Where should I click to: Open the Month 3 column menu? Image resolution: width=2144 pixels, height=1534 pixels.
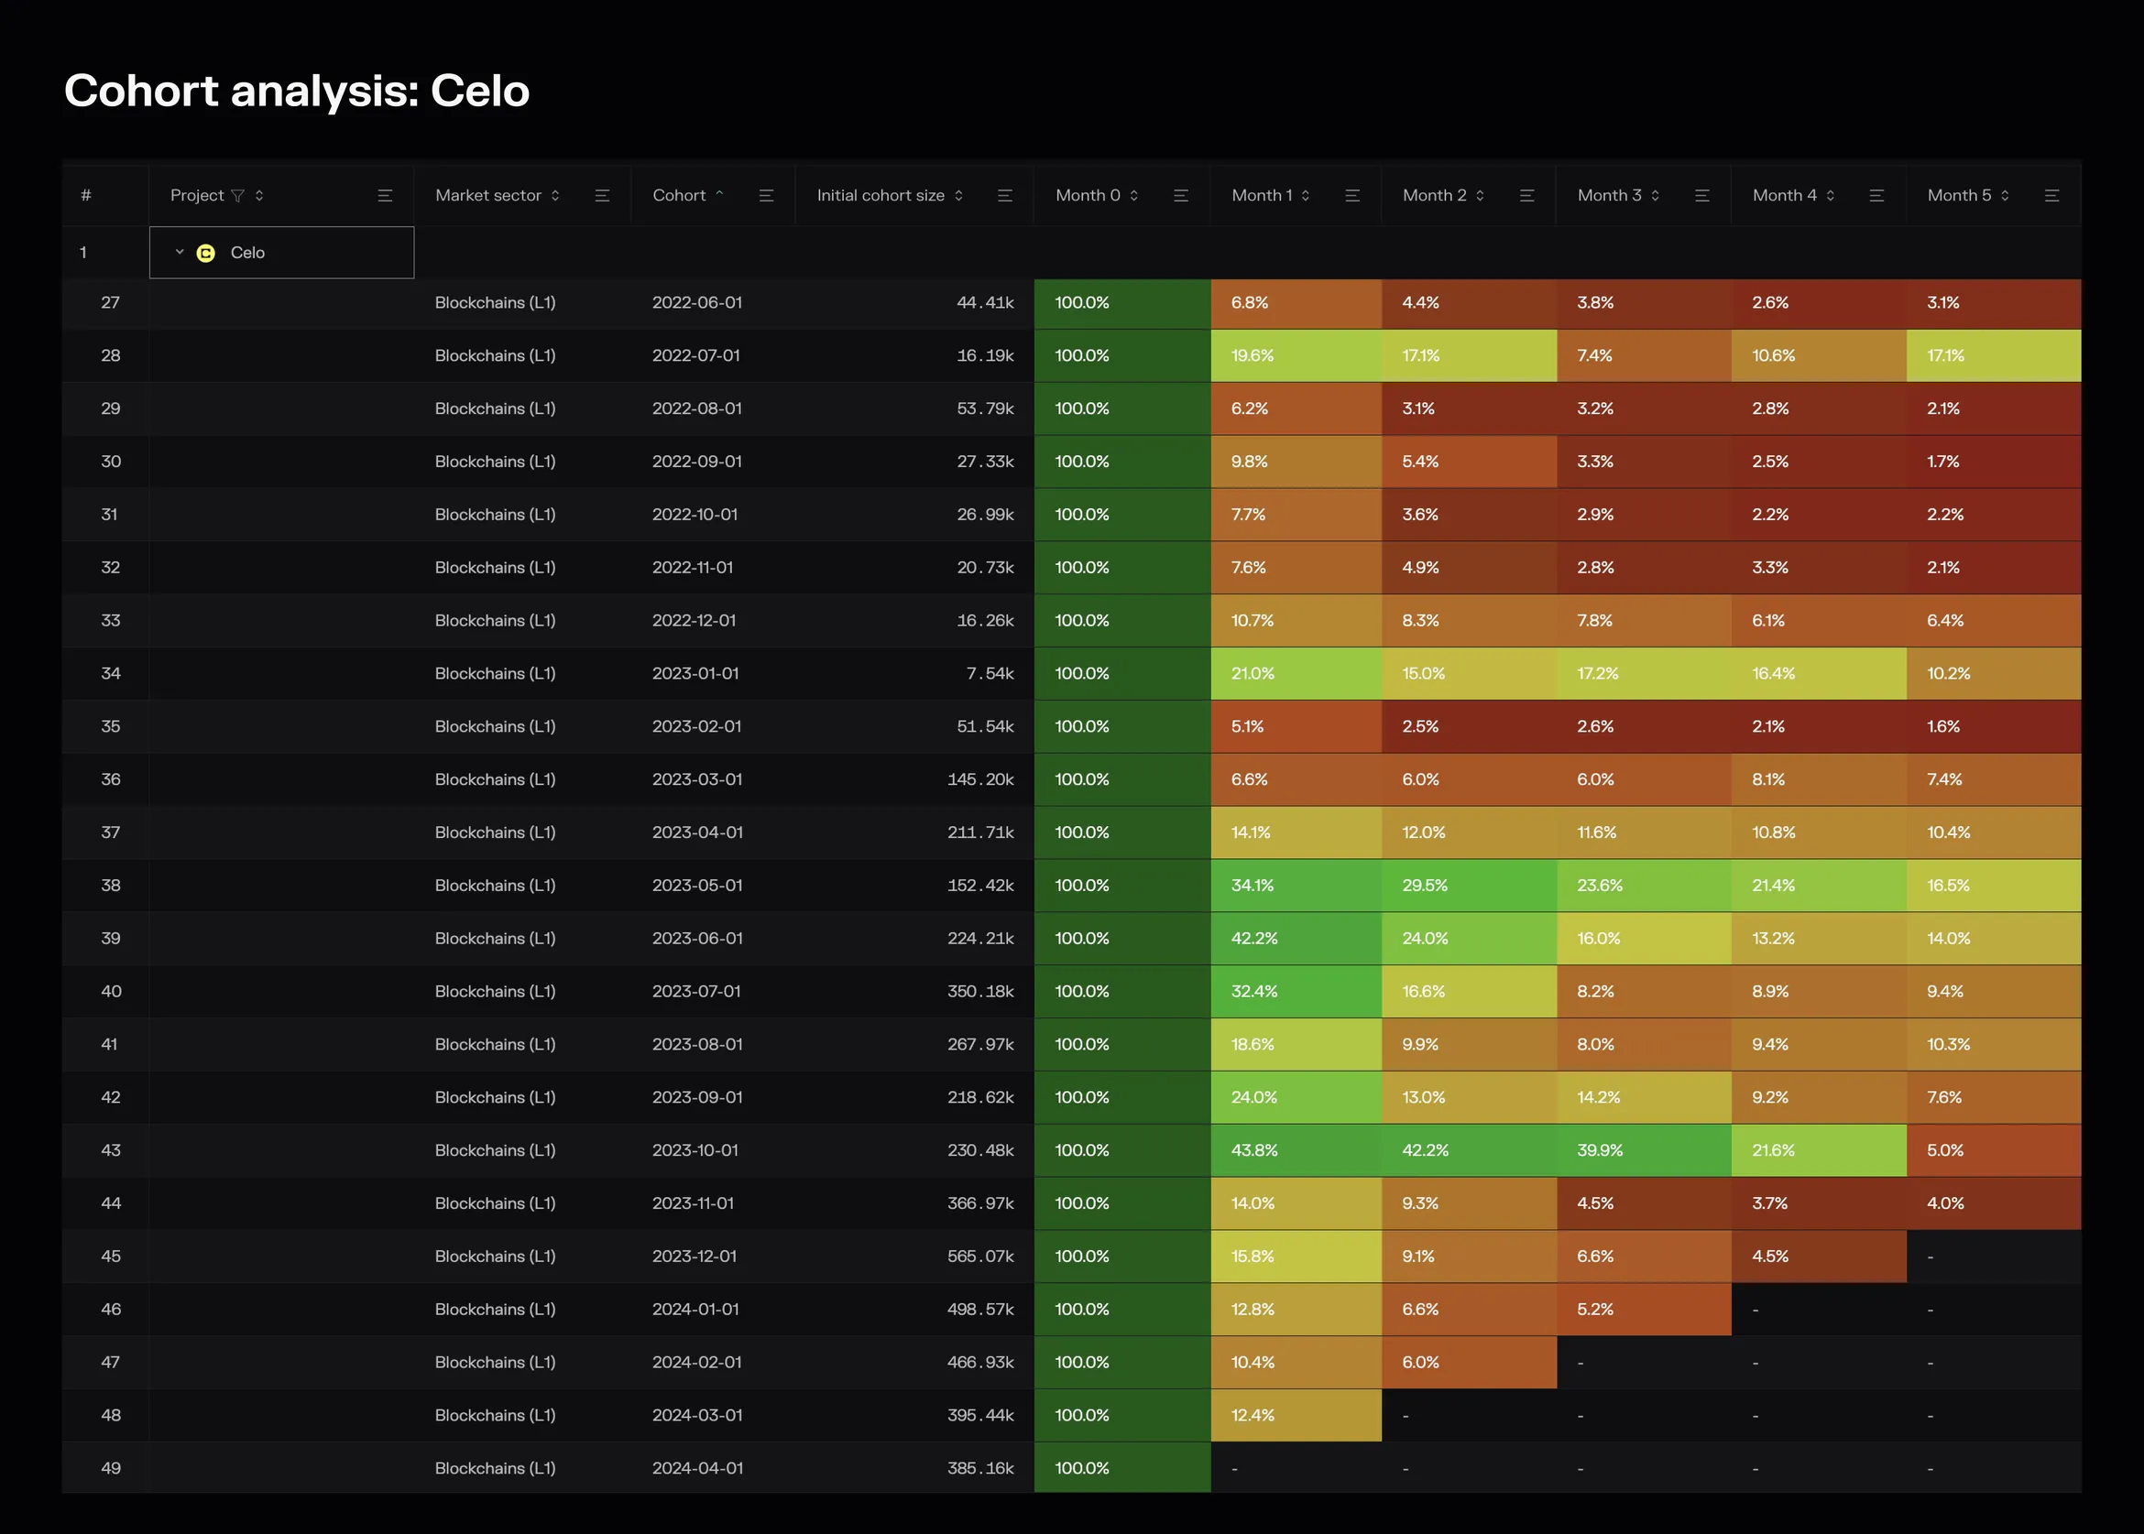[x=1701, y=196]
